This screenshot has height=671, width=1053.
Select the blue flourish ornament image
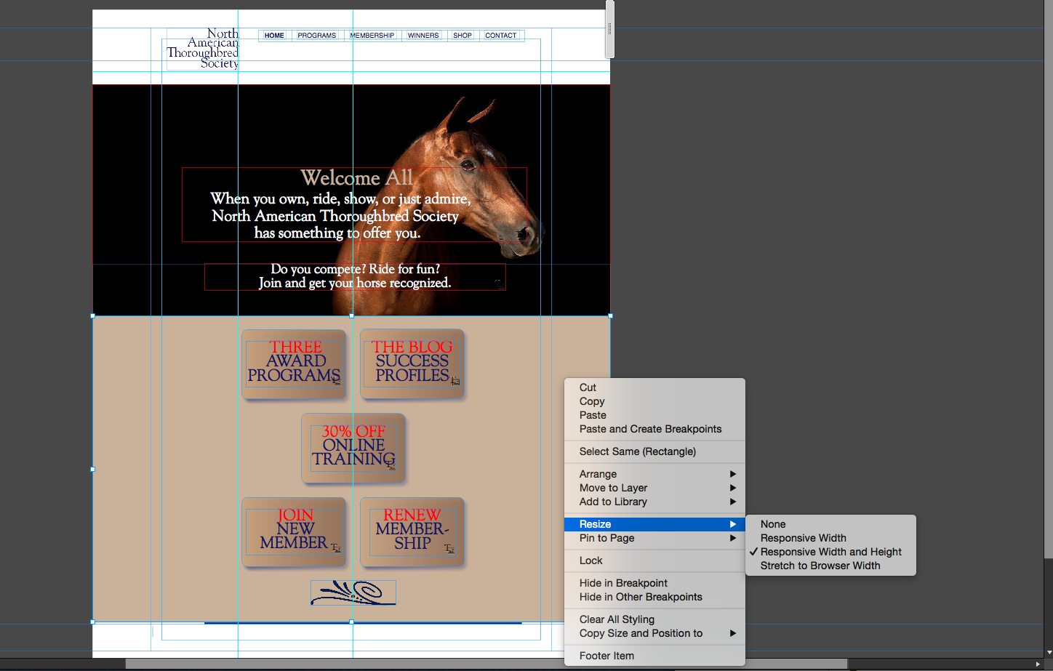(x=353, y=592)
